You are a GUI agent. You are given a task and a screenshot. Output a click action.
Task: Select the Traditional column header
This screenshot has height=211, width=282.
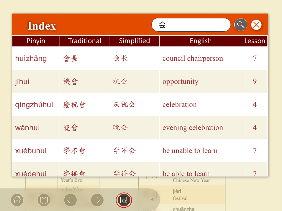click(x=85, y=41)
